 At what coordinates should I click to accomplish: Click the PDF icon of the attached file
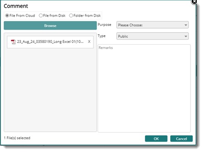[x=13, y=42]
